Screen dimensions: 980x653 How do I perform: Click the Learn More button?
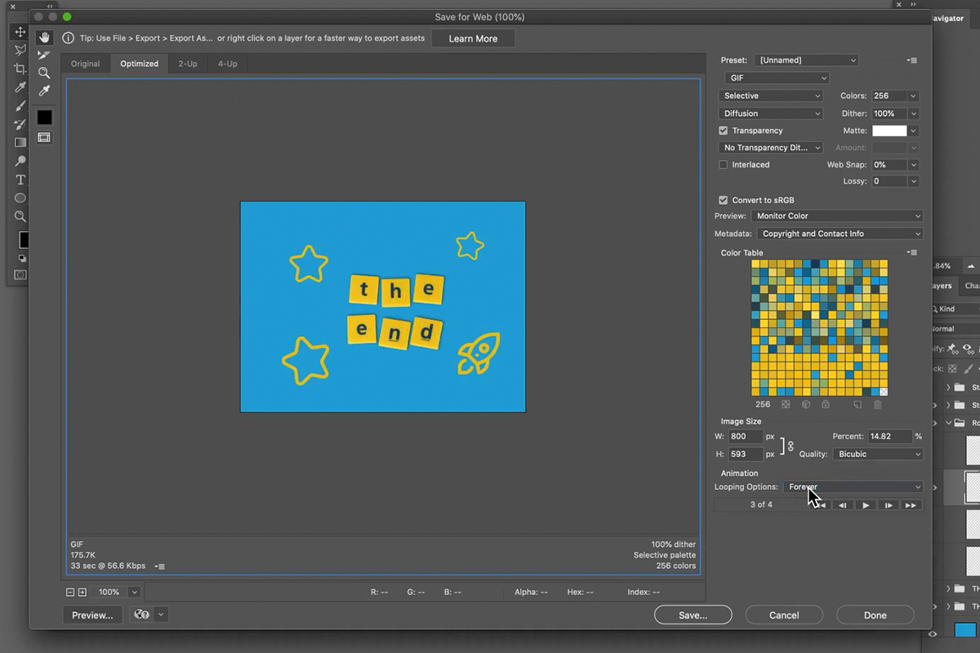click(473, 38)
